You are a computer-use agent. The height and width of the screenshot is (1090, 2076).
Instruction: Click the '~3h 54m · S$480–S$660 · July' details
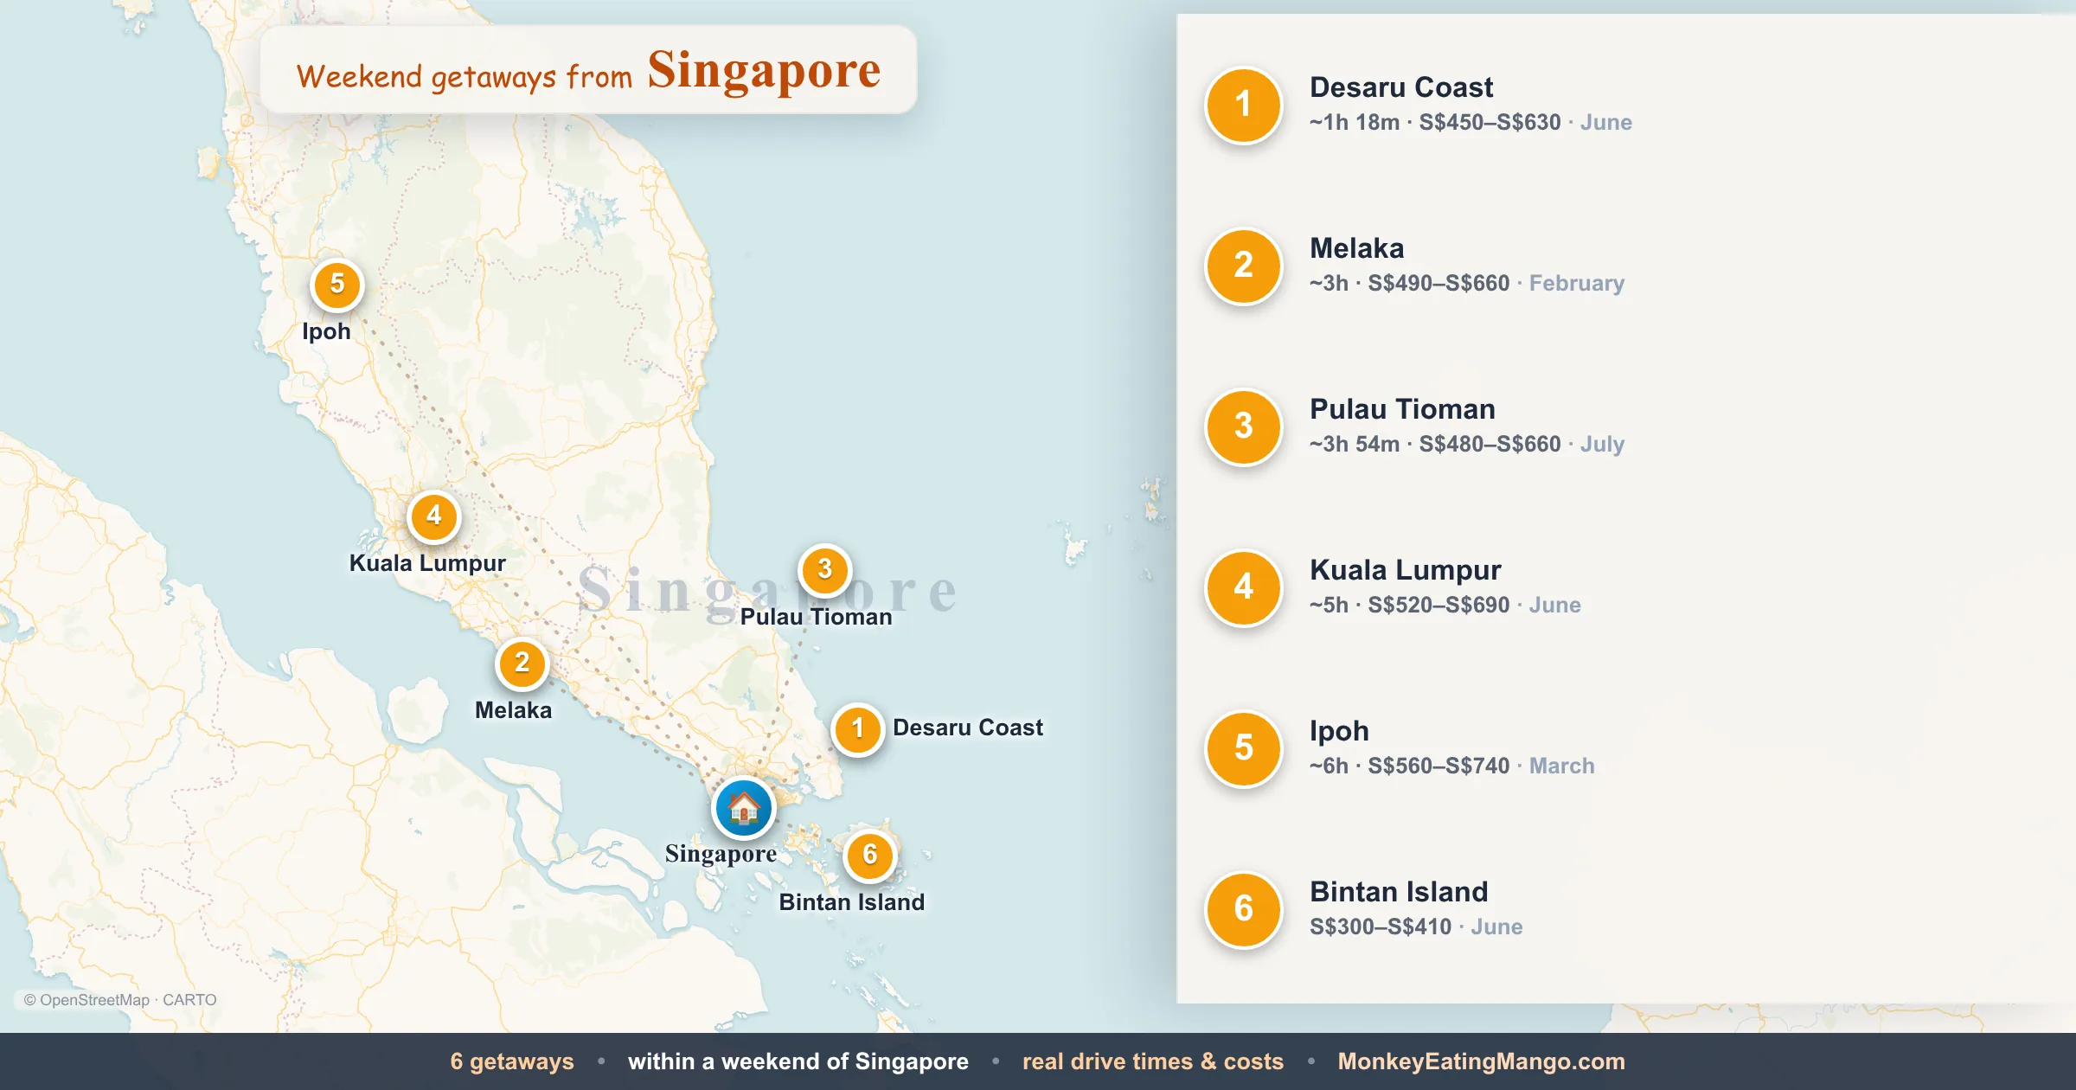1467,445
